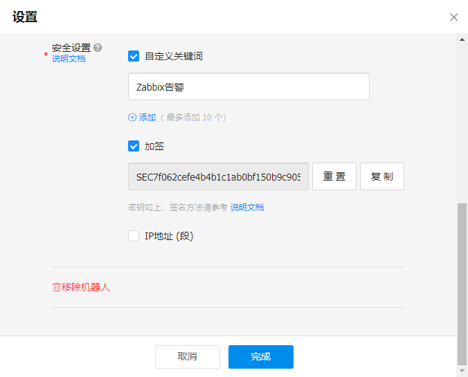Click the plus circle icon next to 添加
The image size is (468, 377).
pyautogui.click(x=132, y=118)
